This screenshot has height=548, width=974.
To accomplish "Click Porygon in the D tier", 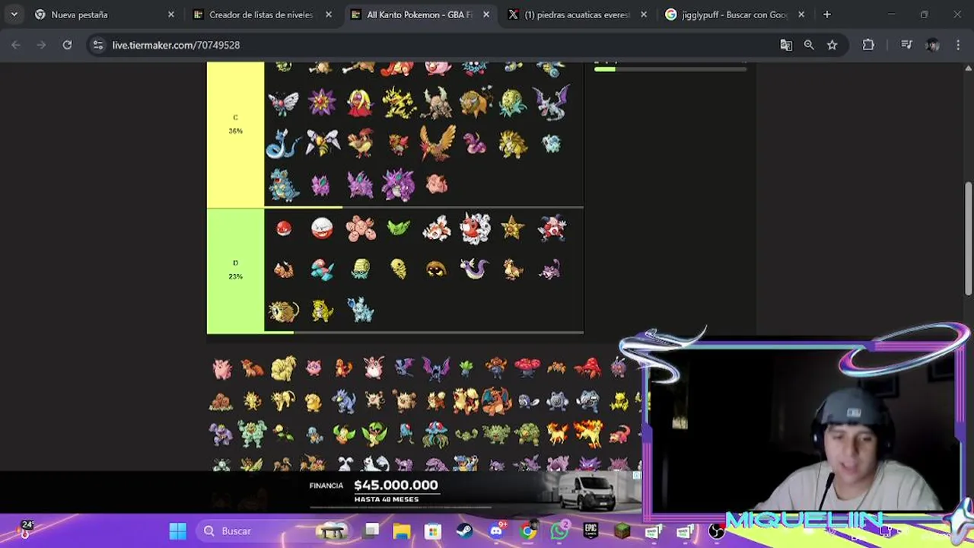I will tap(322, 269).
